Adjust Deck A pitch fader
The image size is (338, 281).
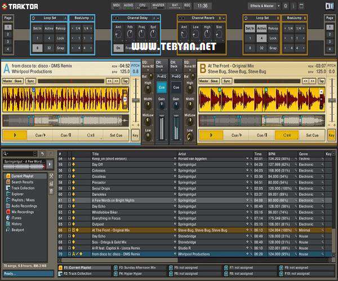point(136,100)
